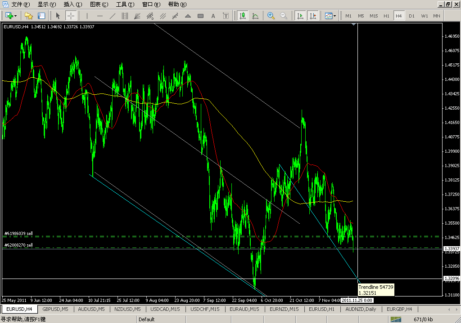Toggle Candlestick chart display
This screenshot has width=461, height=323.
(x=243, y=16)
